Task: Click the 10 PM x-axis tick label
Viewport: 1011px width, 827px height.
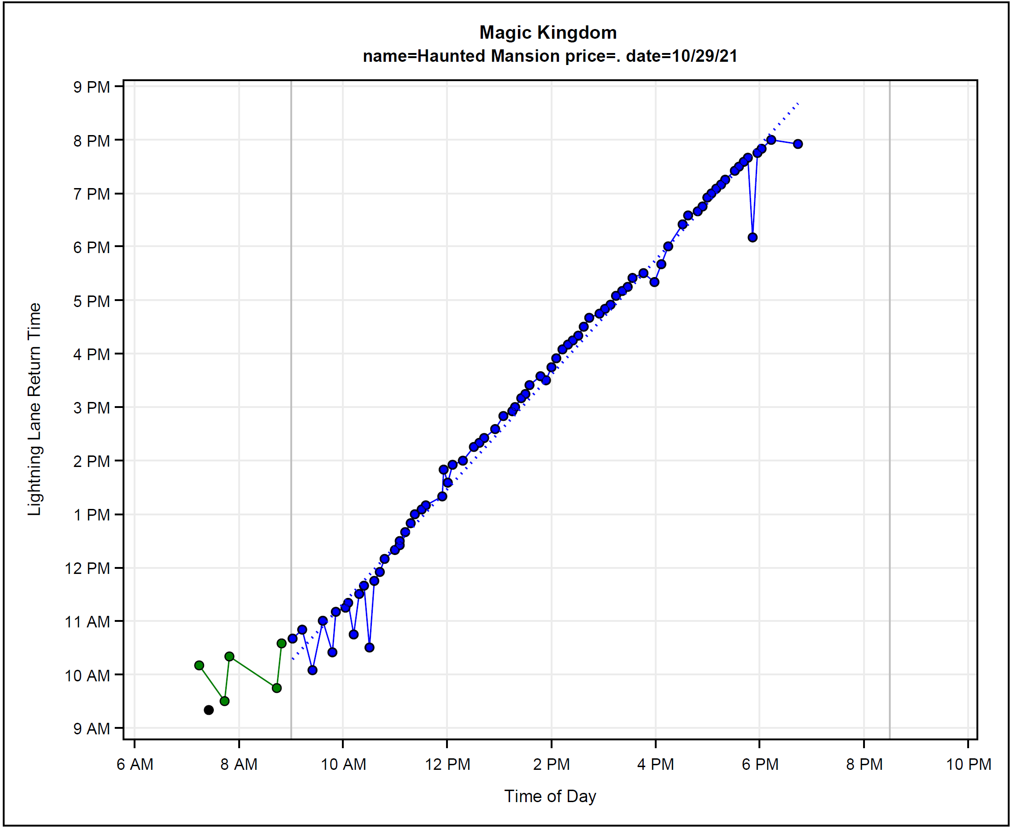Action: [x=968, y=764]
